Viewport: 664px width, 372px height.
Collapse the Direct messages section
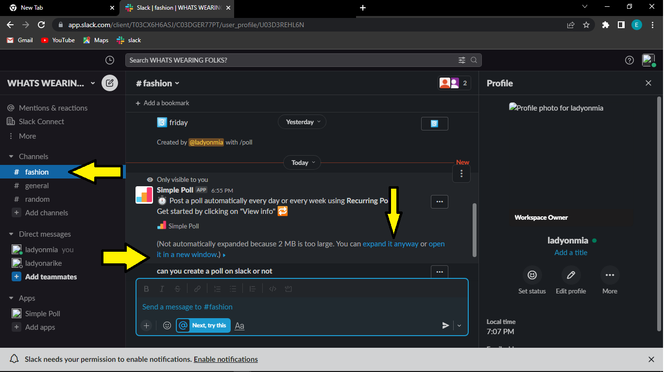(11, 234)
